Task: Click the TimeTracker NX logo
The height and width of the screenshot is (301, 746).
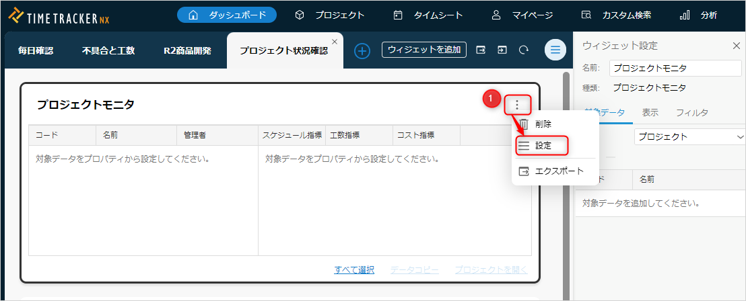Action: [59, 15]
